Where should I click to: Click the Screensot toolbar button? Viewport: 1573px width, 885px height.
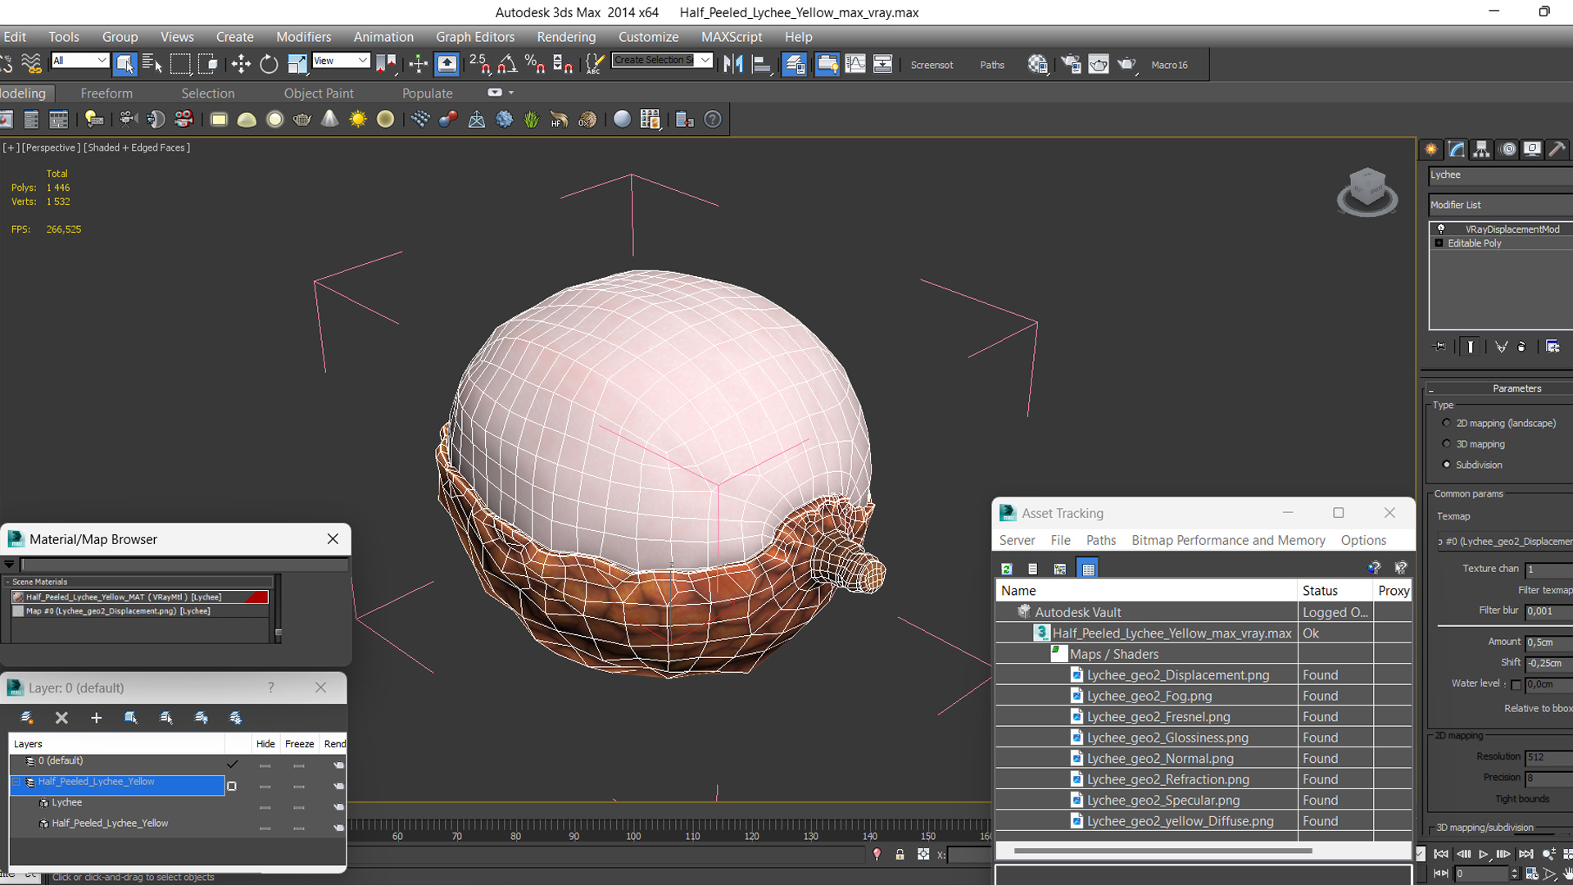click(x=932, y=65)
